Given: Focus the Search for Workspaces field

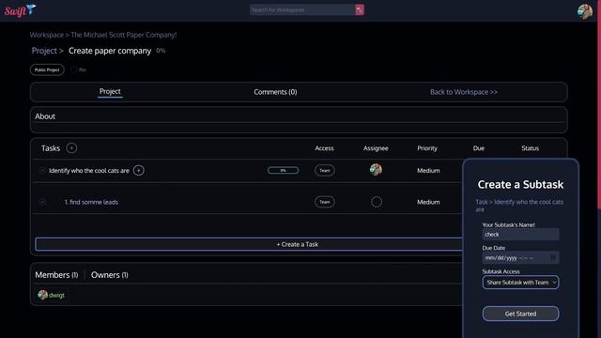Looking at the screenshot, I should (x=302, y=10).
